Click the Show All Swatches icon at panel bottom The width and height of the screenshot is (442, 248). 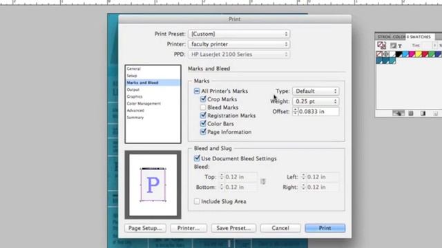pos(398,113)
